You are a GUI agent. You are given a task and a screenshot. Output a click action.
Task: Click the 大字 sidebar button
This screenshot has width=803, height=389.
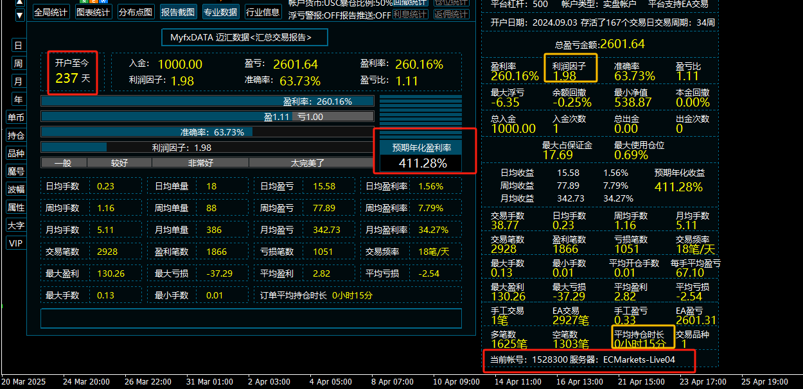[x=16, y=225]
